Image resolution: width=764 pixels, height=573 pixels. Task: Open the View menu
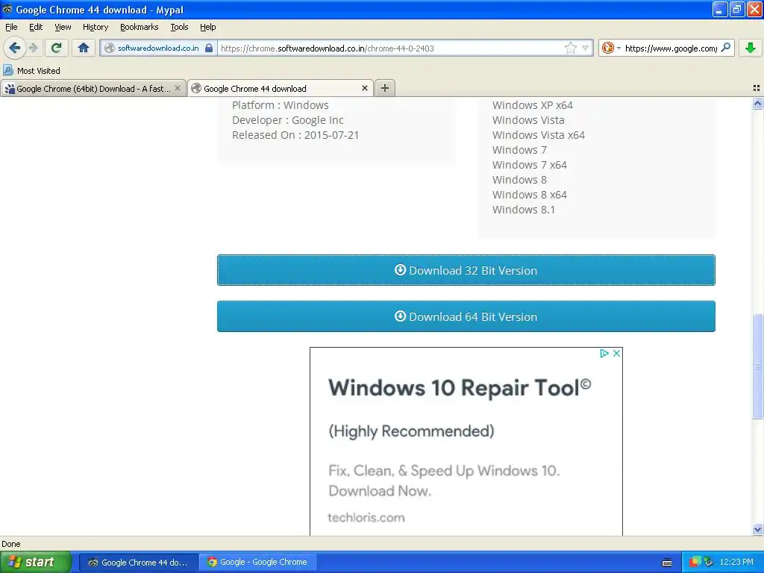63,27
